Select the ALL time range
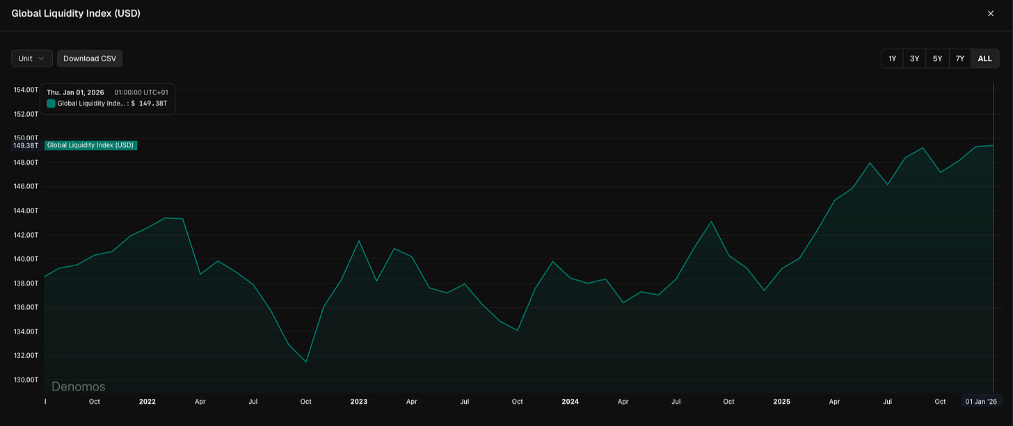The width and height of the screenshot is (1013, 426). point(984,58)
